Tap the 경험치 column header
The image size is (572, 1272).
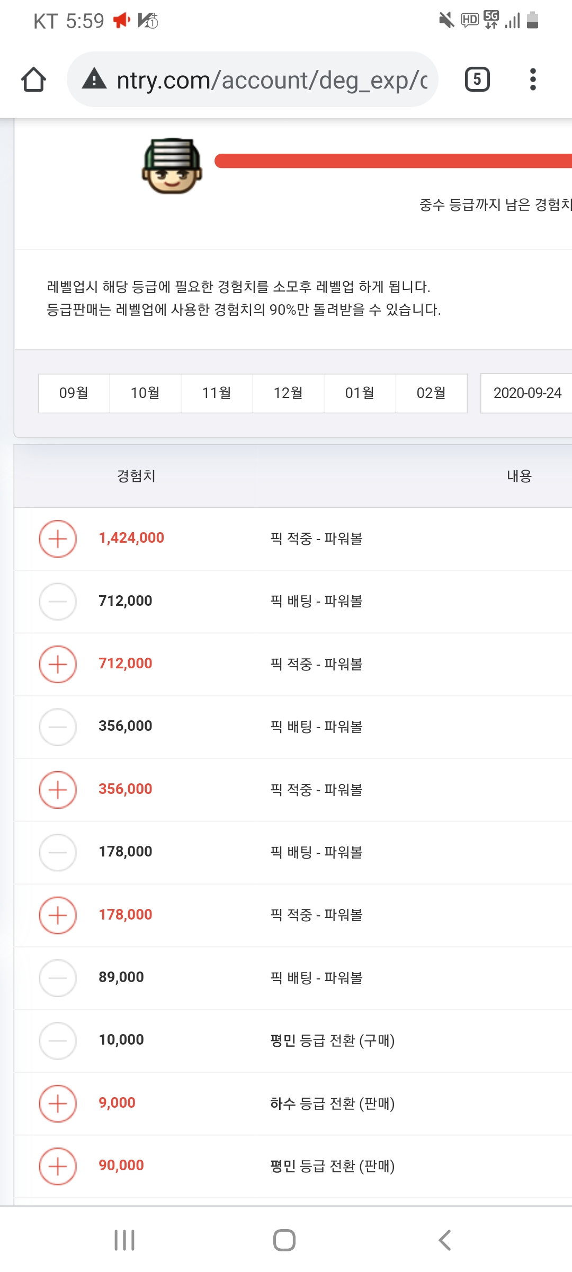(x=136, y=476)
